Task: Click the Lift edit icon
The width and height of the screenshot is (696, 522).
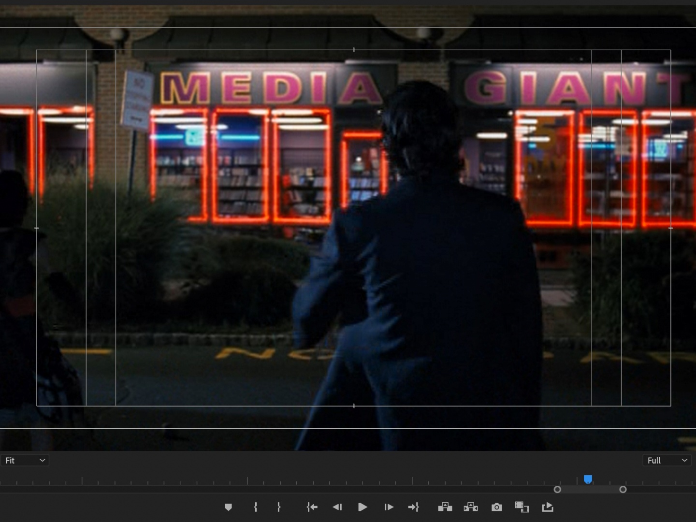Action: click(445, 507)
